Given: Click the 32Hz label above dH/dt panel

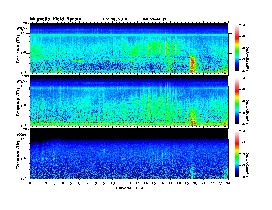Looking at the screenshot, I should tap(25, 23).
